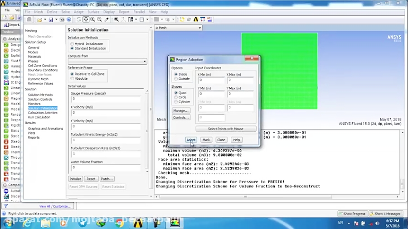Select Standard Initialization radio button

click(72, 48)
